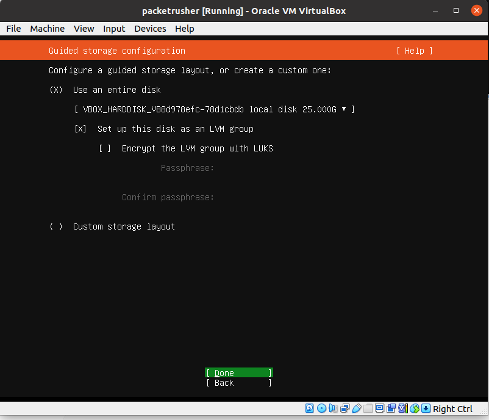Click the audio status icon
Viewport: 489px width, 420px height.
331,408
